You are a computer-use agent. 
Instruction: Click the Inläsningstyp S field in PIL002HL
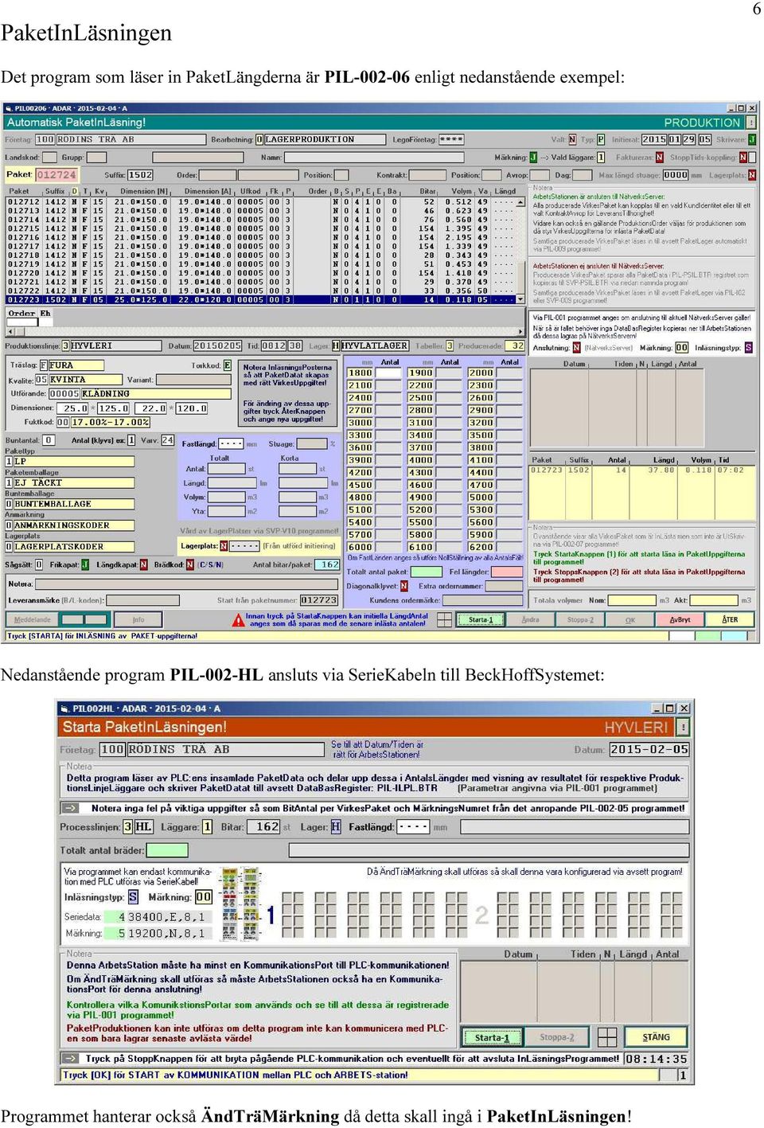tap(133, 896)
